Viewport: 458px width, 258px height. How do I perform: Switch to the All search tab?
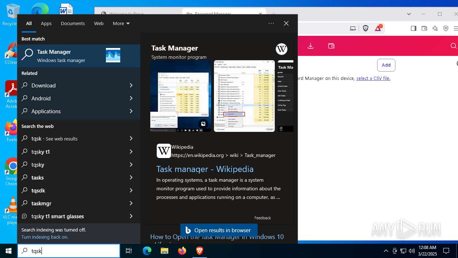click(29, 23)
